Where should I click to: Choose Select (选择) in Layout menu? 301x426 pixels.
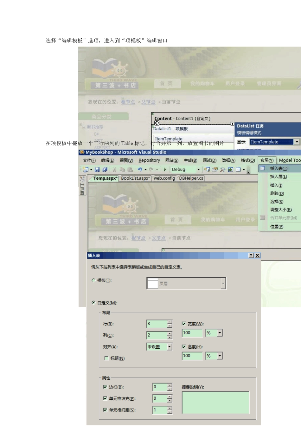(277, 201)
